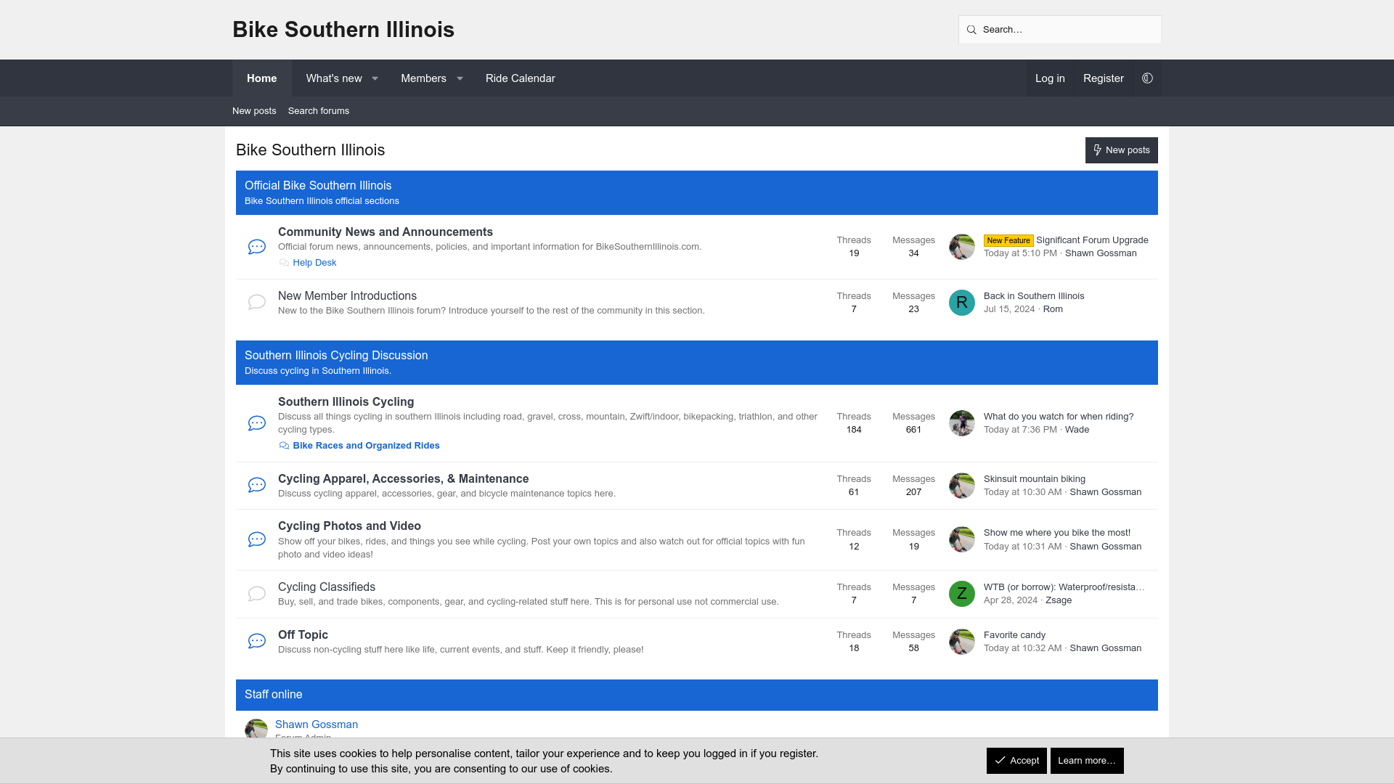Expand the Members dropdown arrow
Image resolution: width=1394 pixels, height=784 pixels.
460,78
